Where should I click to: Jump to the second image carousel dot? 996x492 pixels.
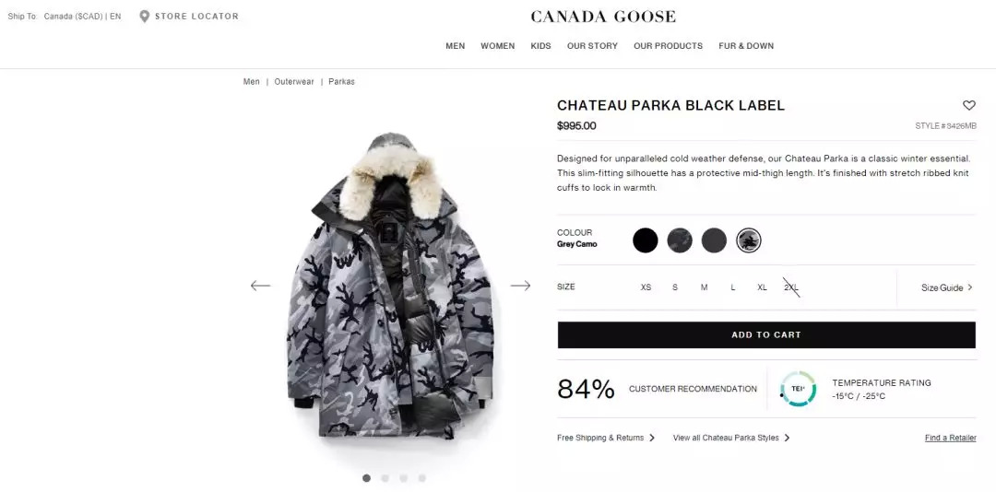coord(385,478)
